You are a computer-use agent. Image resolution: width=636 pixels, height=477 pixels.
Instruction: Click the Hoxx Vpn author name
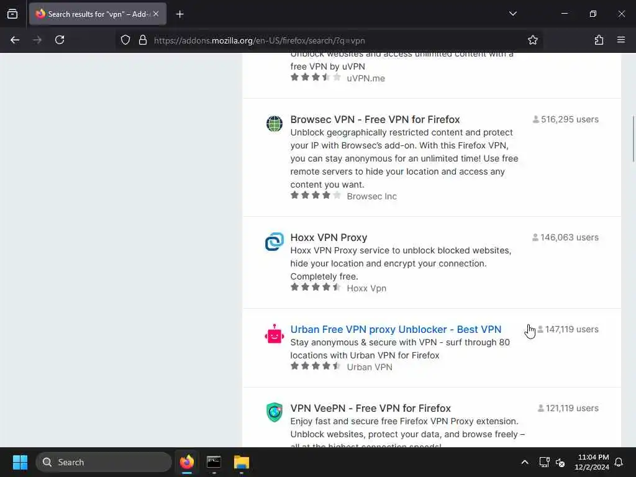(x=366, y=288)
